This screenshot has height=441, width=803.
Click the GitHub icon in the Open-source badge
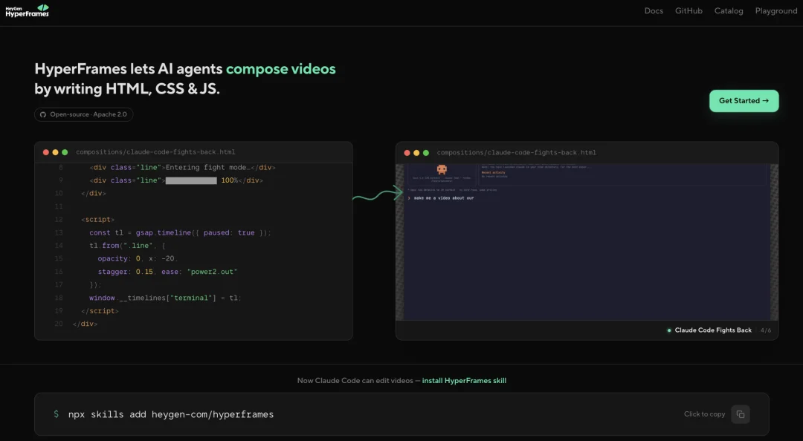click(x=43, y=114)
